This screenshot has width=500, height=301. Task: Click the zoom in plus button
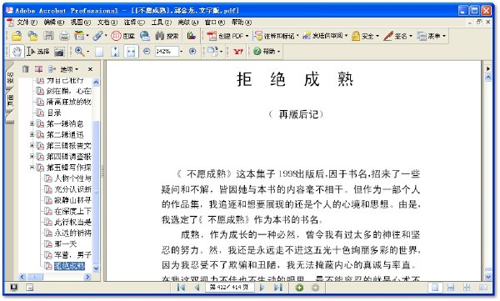click(192, 51)
